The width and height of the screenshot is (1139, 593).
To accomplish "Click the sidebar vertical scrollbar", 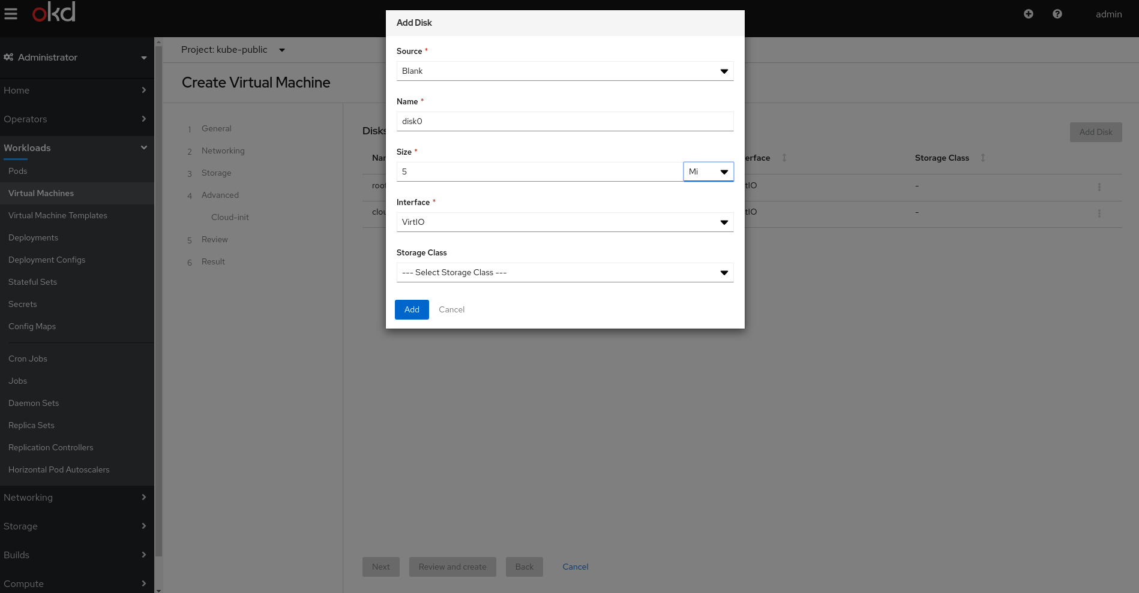I will (158, 300).
